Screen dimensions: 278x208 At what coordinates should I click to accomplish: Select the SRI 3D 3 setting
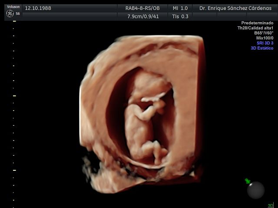click(265, 43)
